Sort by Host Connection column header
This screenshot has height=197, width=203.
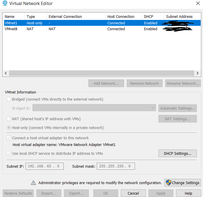[124, 16]
